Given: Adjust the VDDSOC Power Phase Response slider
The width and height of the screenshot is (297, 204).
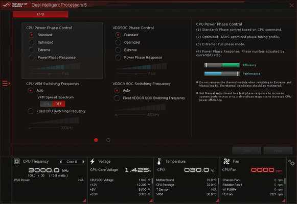Looking at the screenshot, I should (135, 73).
